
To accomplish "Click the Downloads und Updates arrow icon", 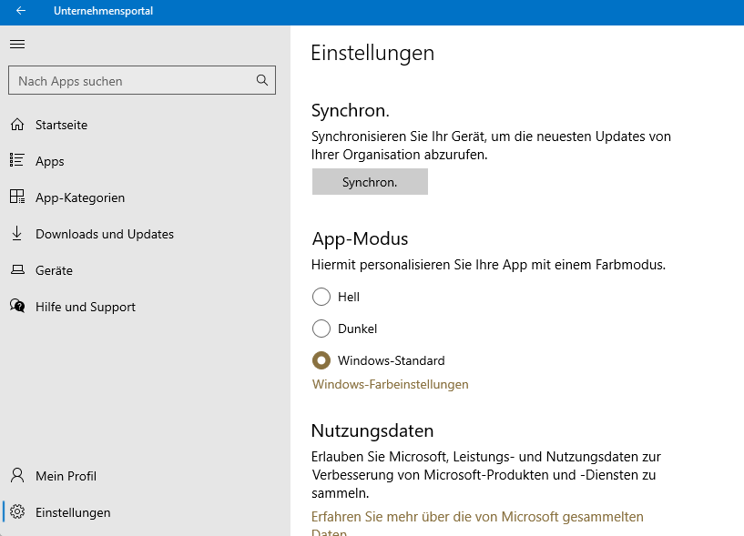I will click(x=16, y=234).
